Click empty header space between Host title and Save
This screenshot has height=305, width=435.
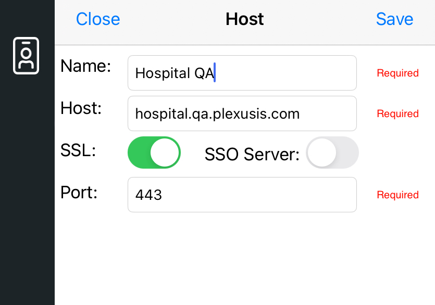click(319, 19)
